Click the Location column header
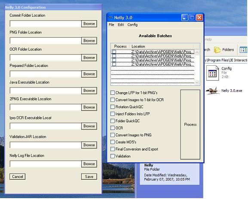This screenshot has width=248, height=199. coord(162,46)
